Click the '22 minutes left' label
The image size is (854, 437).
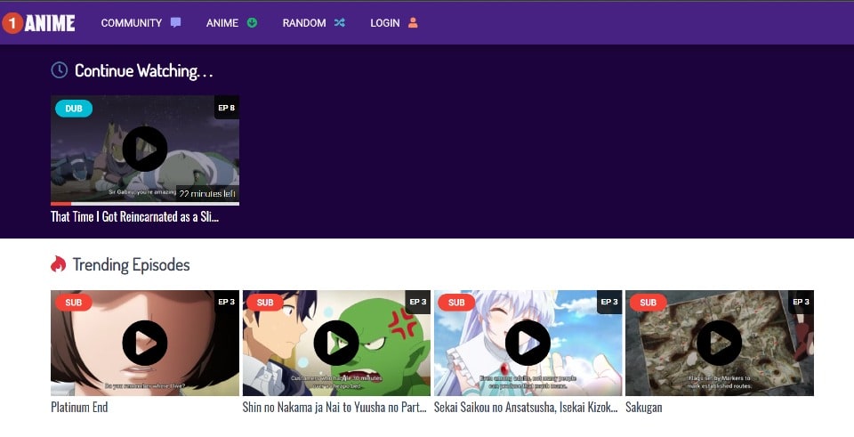click(207, 193)
